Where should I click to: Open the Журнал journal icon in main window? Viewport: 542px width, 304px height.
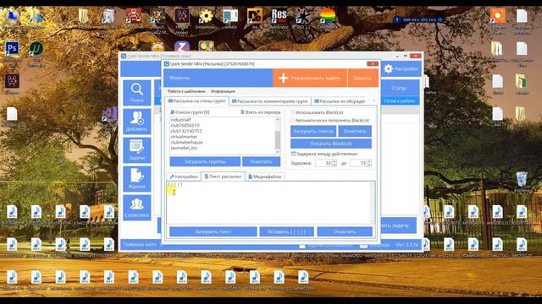(137, 179)
